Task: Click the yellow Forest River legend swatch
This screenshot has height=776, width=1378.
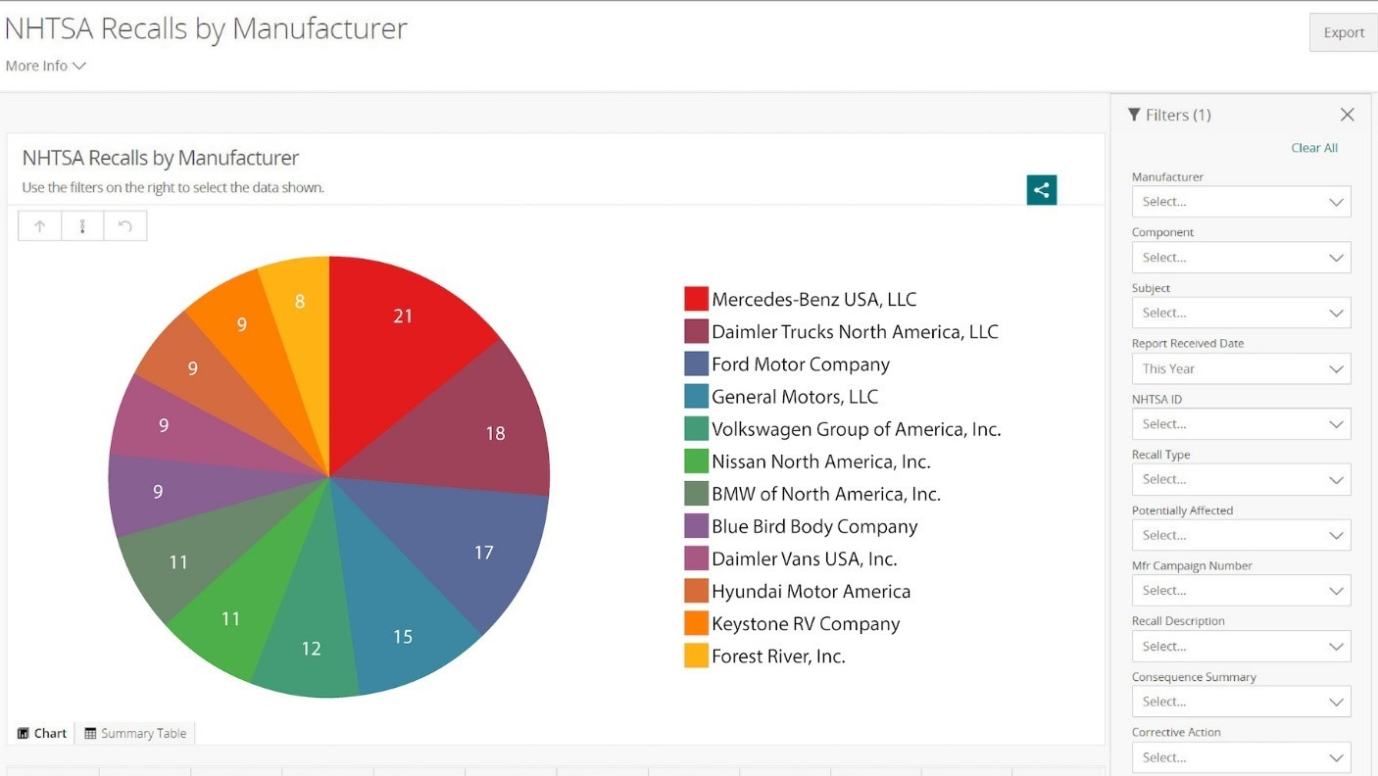Action: pyautogui.click(x=696, y=655)
